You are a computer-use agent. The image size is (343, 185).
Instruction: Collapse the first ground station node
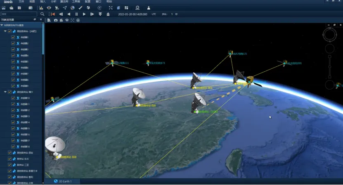click(5, 31)
